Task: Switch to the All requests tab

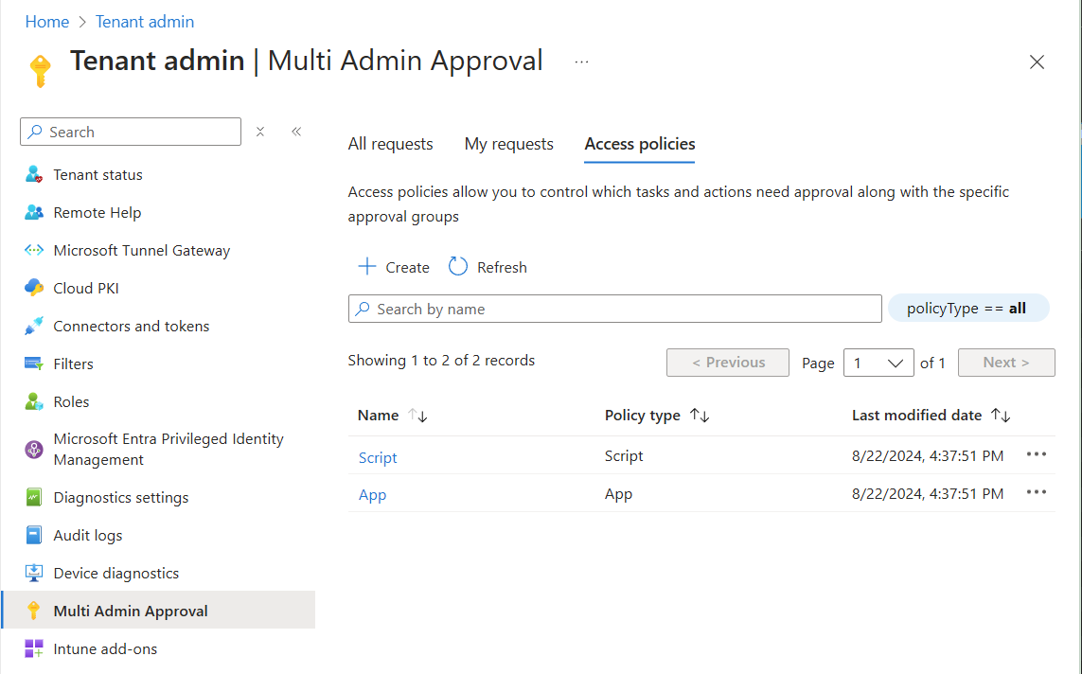Action: click(x=391, y=144)
